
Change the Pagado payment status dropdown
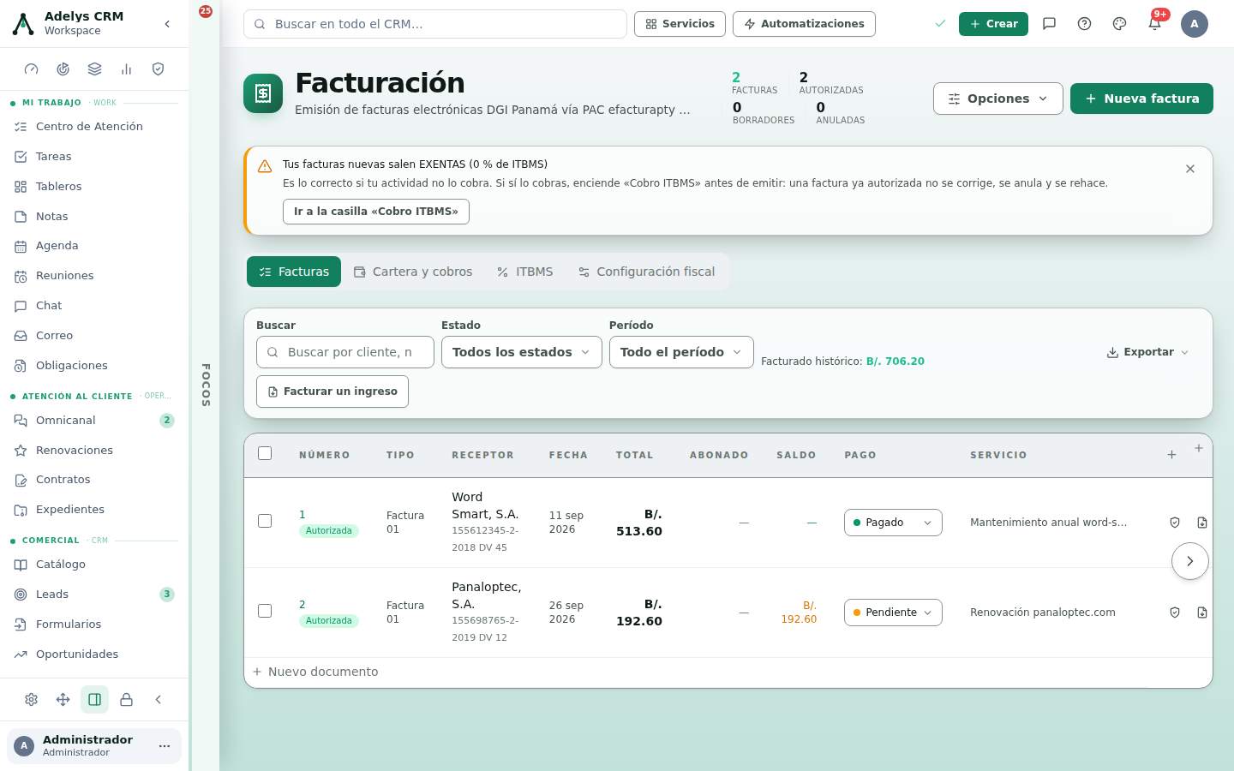[893, 523]
